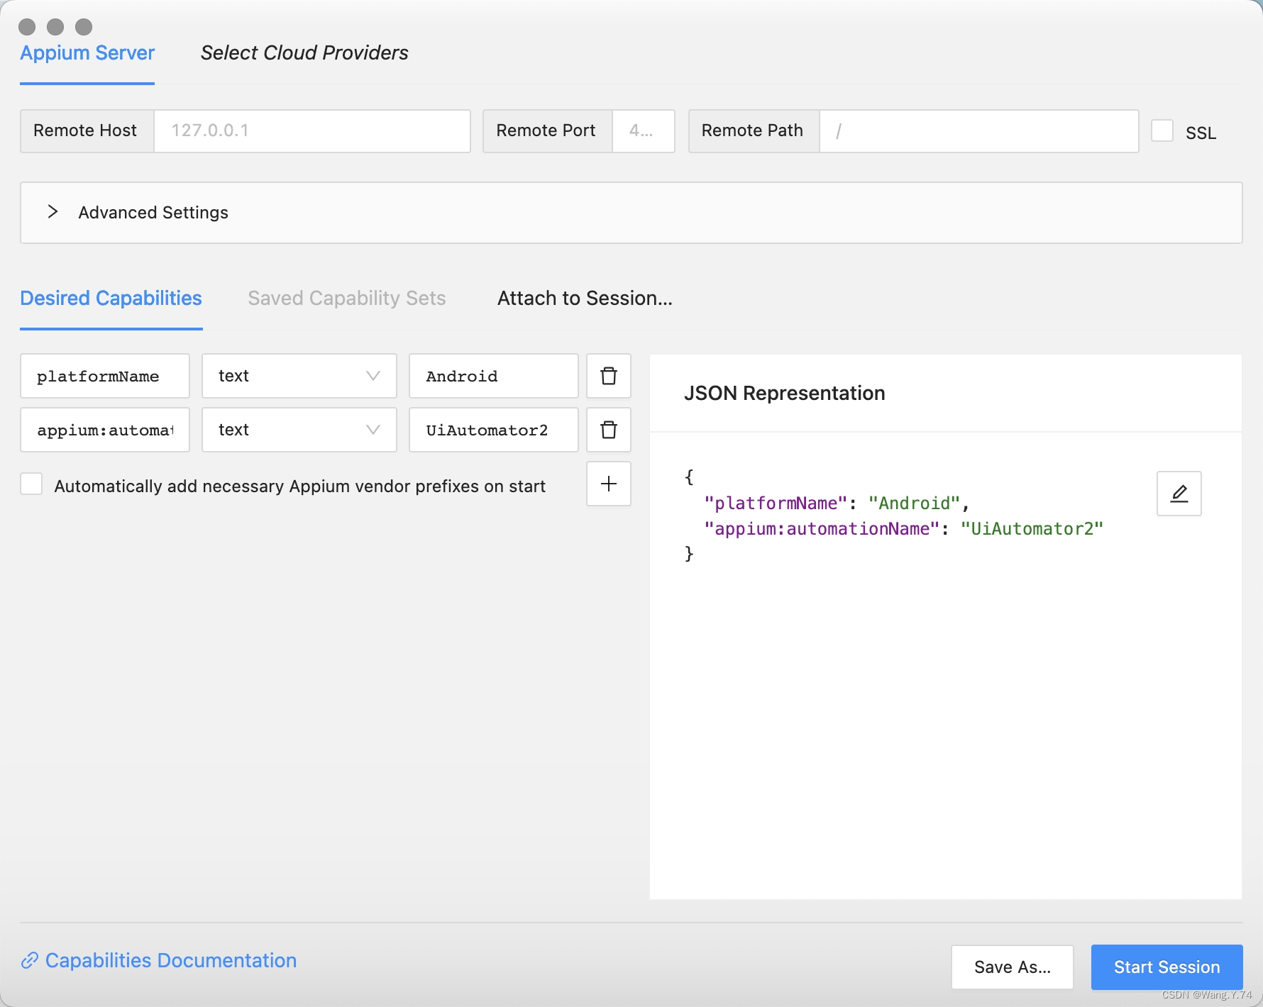Click the "appium:automationName" key in JSON

pyautogui.click(x=822, y=529)
